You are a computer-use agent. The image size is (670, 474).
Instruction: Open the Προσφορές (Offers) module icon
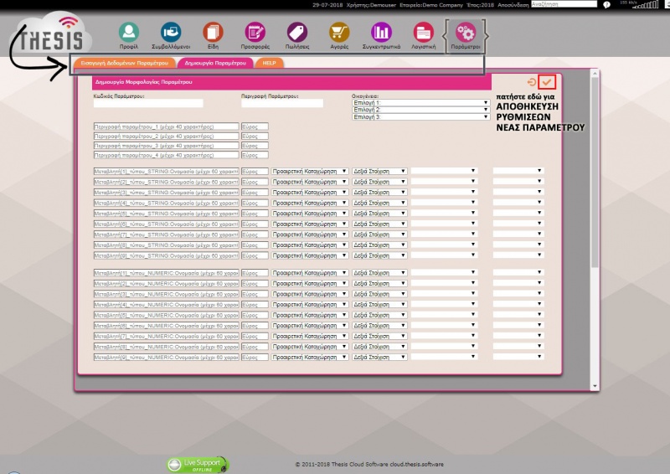255,33
